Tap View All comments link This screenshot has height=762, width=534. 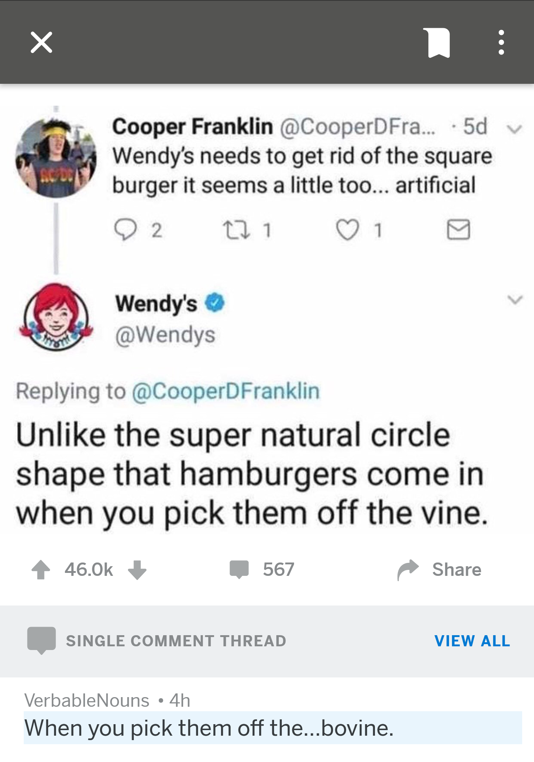coord(472,641)
